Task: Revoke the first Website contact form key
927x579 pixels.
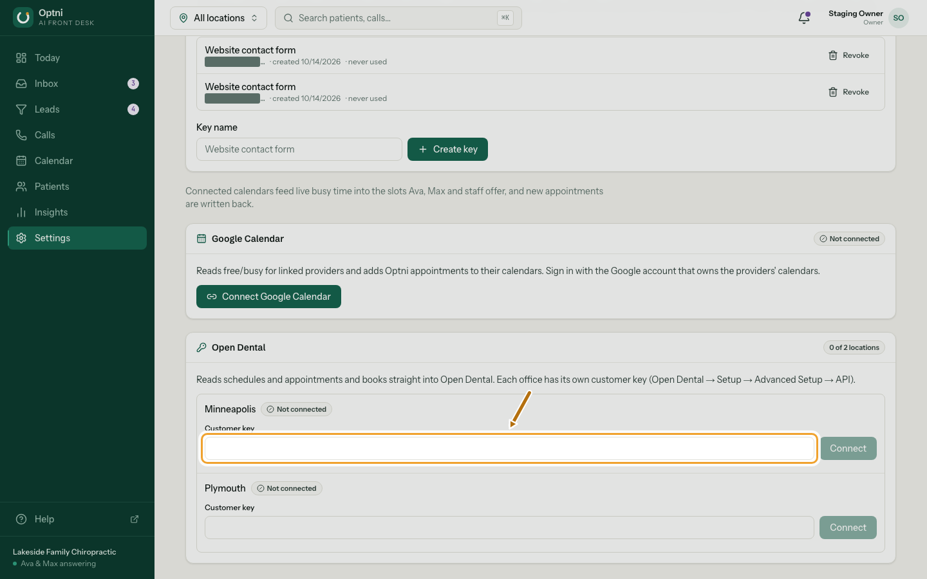Action: [x=848, y=55]
